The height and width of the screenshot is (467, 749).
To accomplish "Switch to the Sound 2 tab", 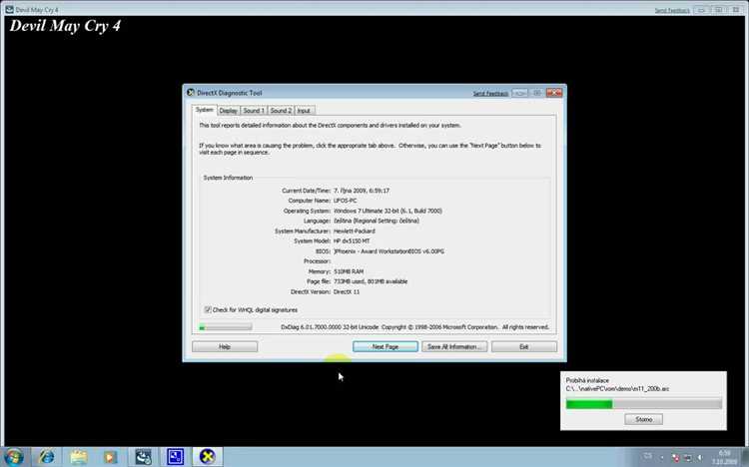I will (x=281, y=111).
